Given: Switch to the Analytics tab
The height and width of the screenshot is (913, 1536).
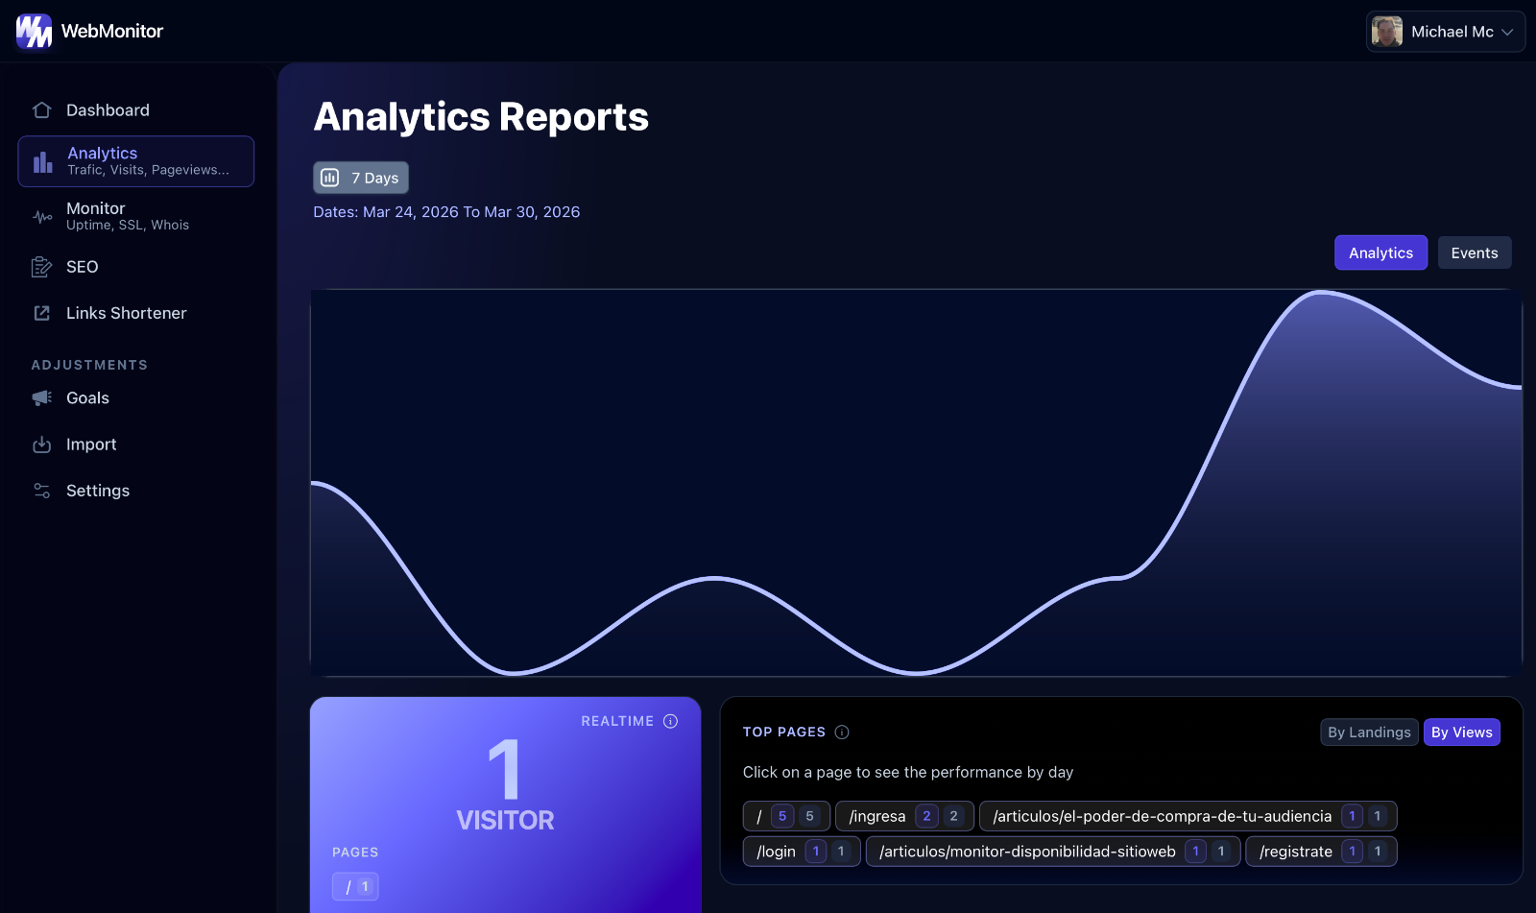Looking at the screenshot, I should 1380,252.
